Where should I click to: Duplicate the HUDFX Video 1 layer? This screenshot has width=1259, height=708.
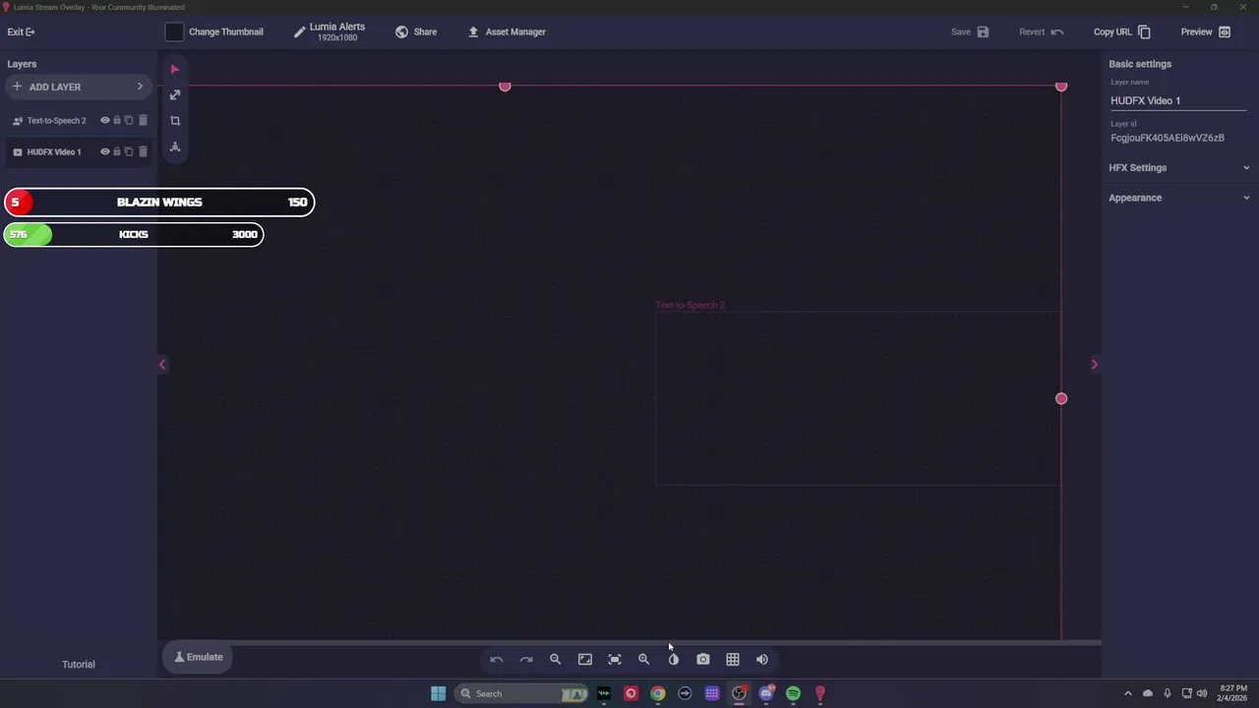(129, 151)
